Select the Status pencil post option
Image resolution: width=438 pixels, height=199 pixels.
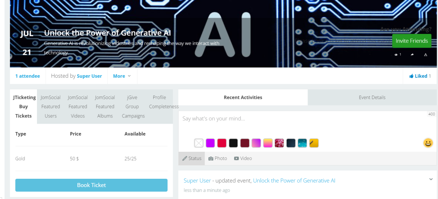click(192, 159)
